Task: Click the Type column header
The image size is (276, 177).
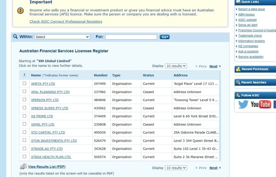Action: [116, 75]
